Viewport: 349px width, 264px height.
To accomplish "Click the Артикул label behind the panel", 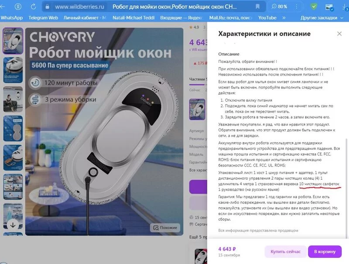I will [x=196, y=130].
